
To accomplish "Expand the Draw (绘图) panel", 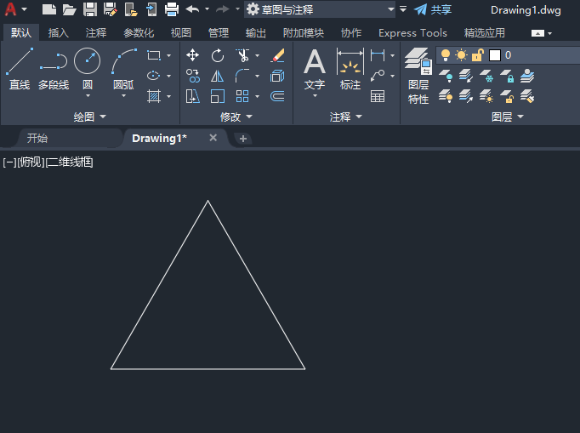I will pyautogui.click(x=90, y=117).
